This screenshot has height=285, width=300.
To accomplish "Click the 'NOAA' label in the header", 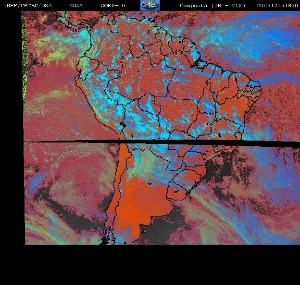I will [x=76, y=6].
